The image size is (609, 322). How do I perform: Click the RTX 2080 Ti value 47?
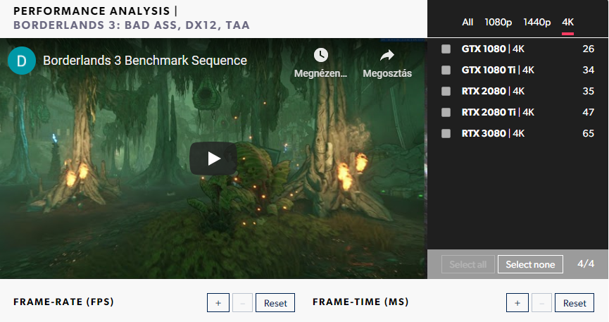[x=589, y=113]
